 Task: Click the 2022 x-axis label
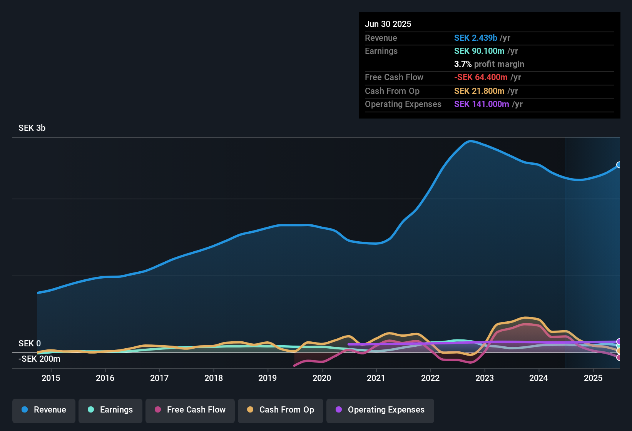(x=430, y=378)
